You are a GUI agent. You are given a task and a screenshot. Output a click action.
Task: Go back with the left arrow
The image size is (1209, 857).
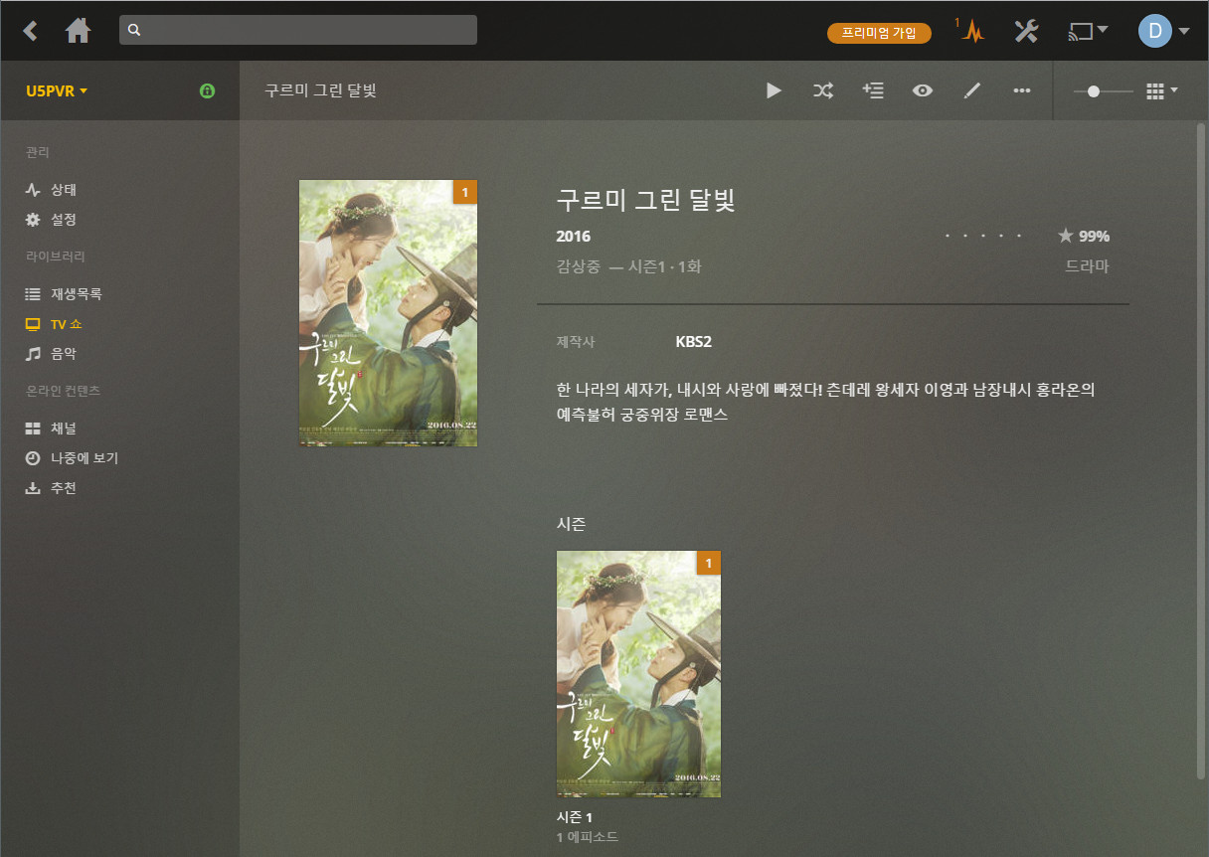[31, 31]
